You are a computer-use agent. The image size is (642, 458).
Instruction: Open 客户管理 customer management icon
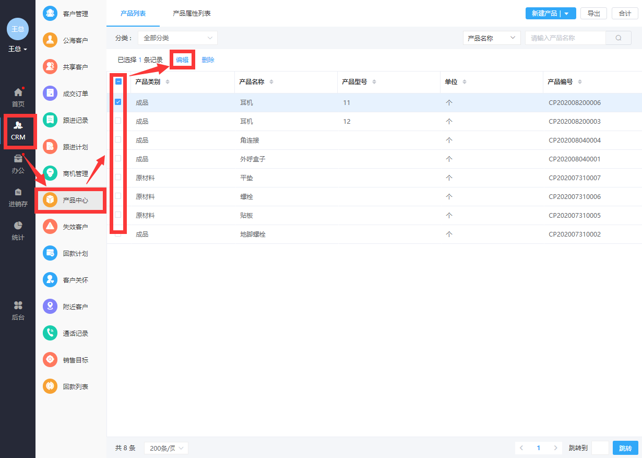pyautogui.click(x=50, y=14)
